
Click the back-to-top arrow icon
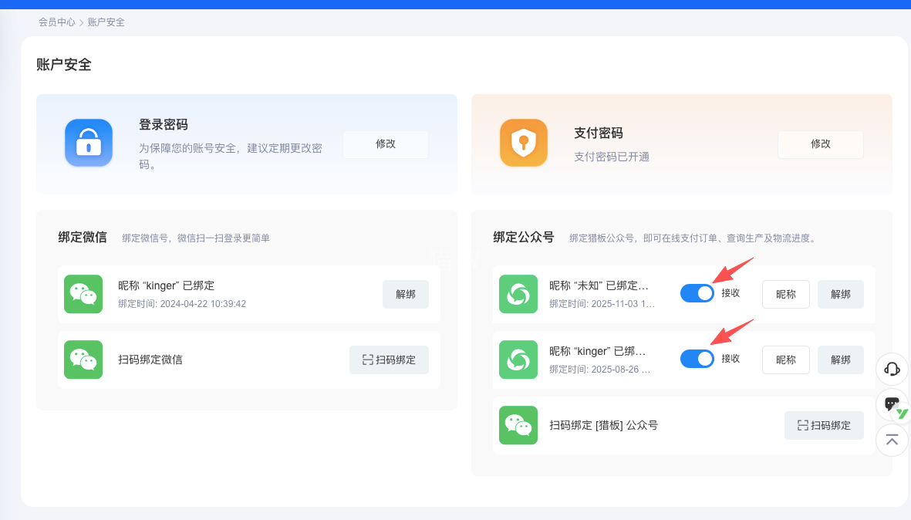(x=892, y=440)
